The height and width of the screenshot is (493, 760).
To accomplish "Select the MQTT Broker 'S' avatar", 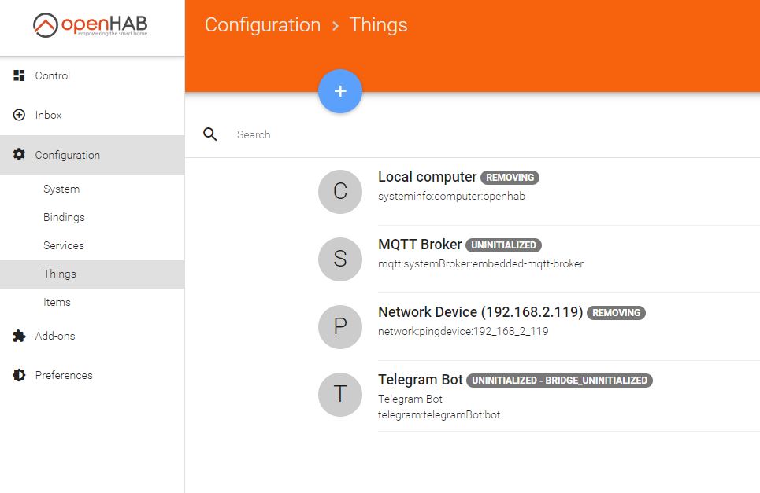I will [x=339, y=259].
